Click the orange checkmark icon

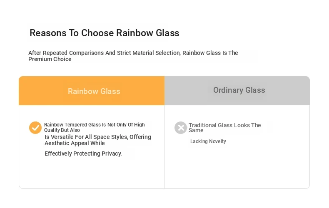[35, 127]
